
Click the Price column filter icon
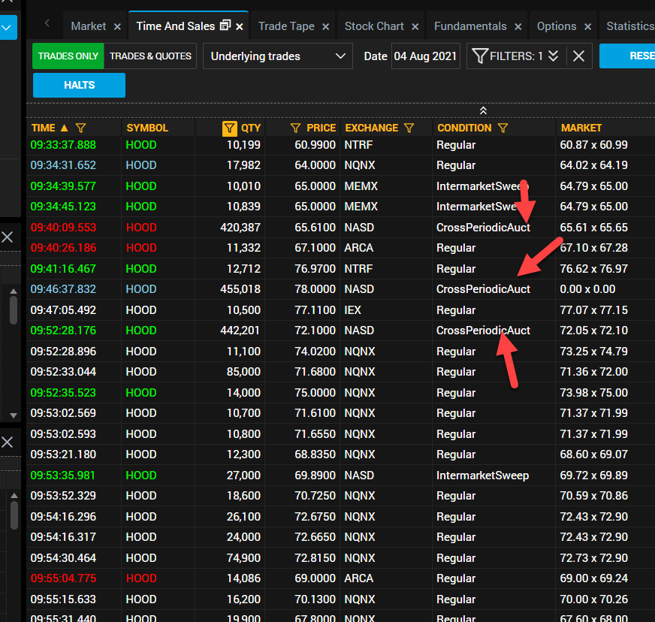click(x=295, y=128)
